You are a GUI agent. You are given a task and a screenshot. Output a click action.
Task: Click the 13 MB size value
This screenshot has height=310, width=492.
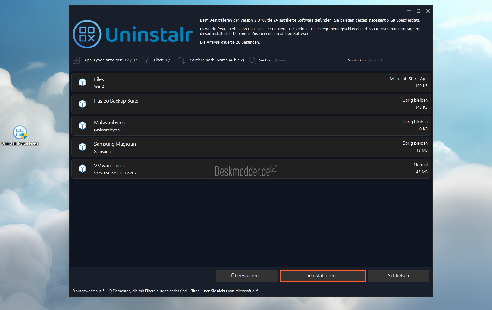(422, 150)
